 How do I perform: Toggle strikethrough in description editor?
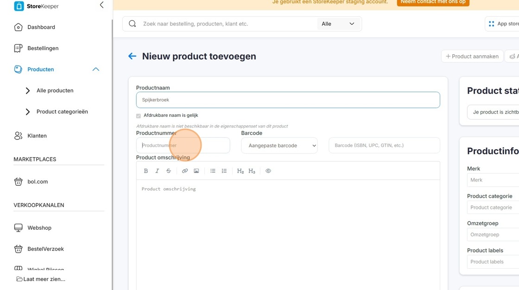(x=169, y=171)
